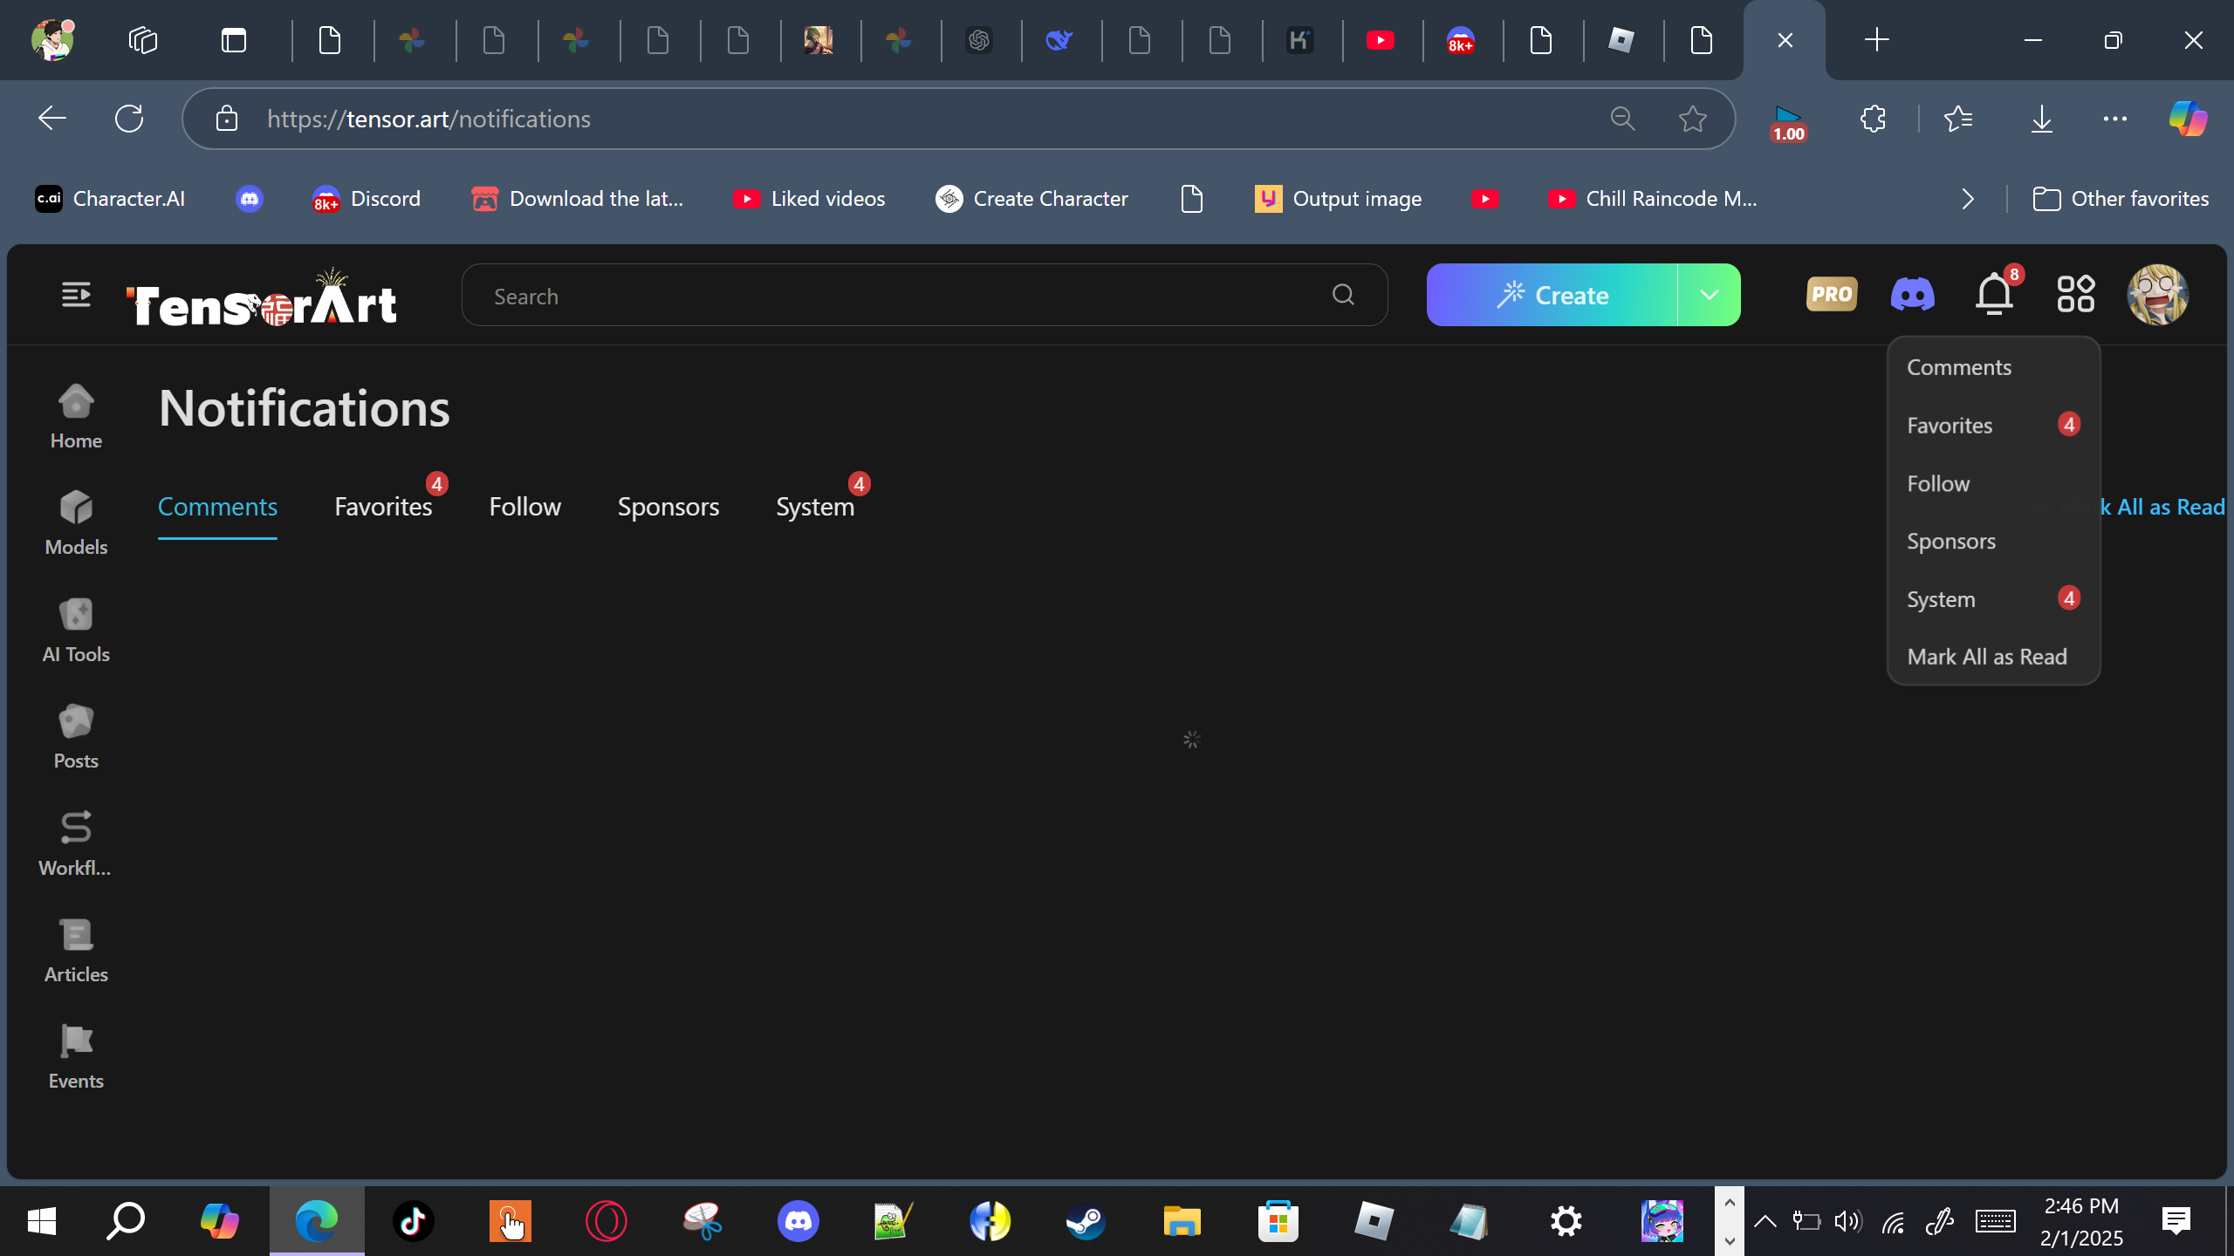Open Events in the sidebar

[76, 1056]
